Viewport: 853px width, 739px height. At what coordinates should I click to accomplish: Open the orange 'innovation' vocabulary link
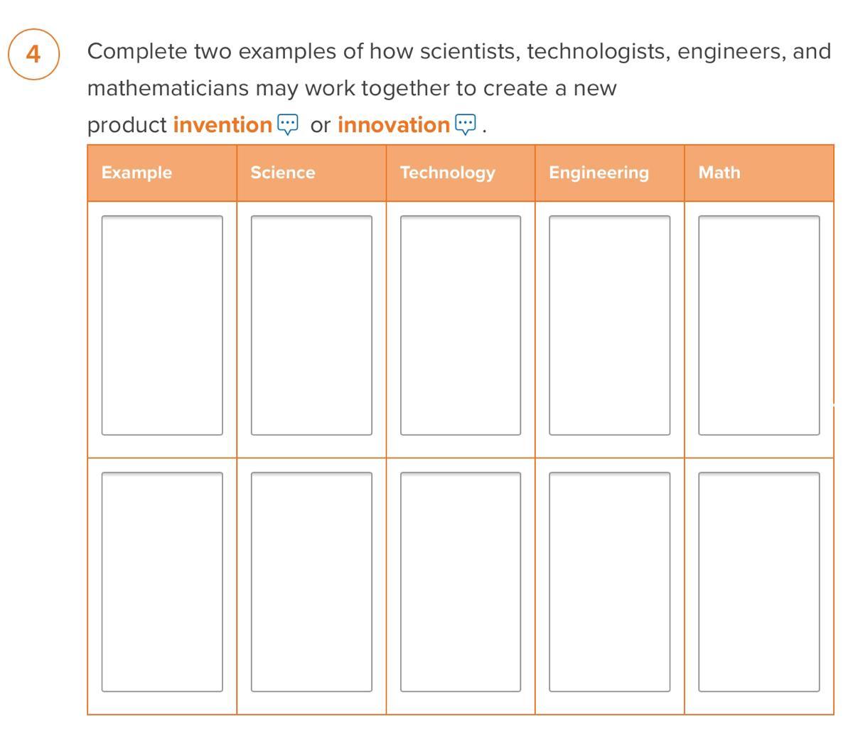coord(393,125)
